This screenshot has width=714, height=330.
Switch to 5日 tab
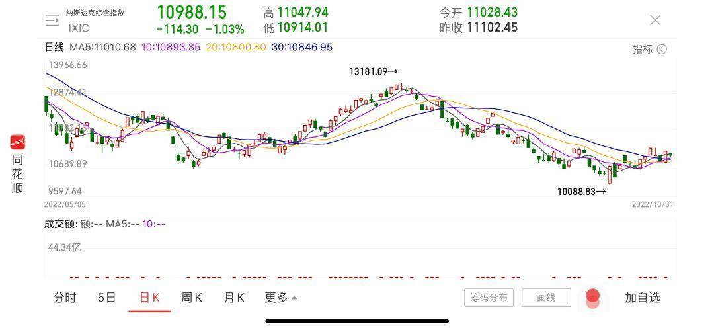106,298
